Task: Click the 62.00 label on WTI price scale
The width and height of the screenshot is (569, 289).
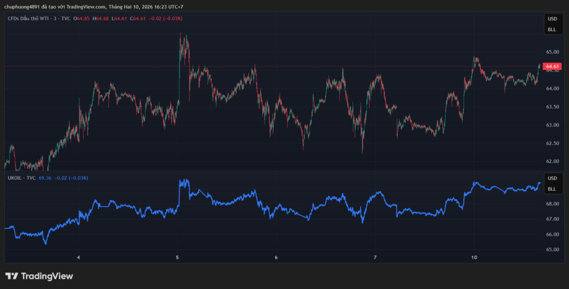Action: click(x=552, y=162)
